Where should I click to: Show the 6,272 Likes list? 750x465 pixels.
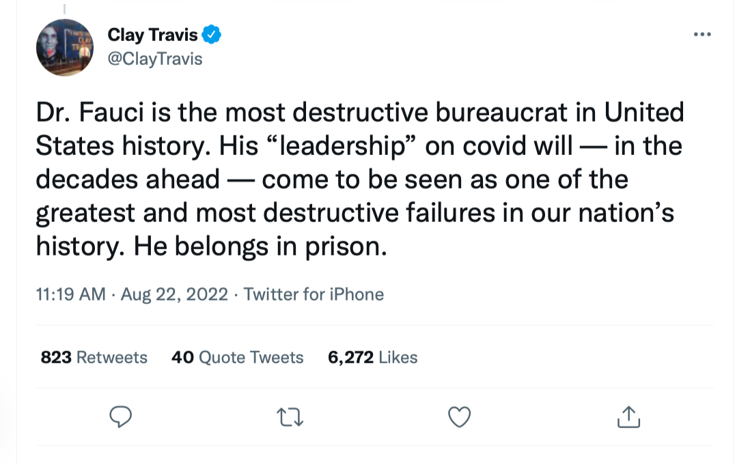click(x=372, y=357)
